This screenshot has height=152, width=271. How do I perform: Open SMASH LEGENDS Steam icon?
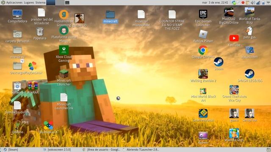coord(249,74)
